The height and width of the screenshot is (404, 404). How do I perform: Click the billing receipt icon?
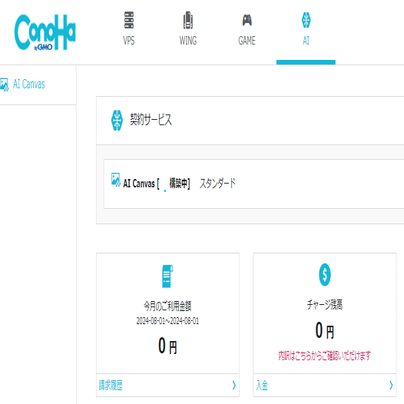pyautogui.click(x=167, y=277)
